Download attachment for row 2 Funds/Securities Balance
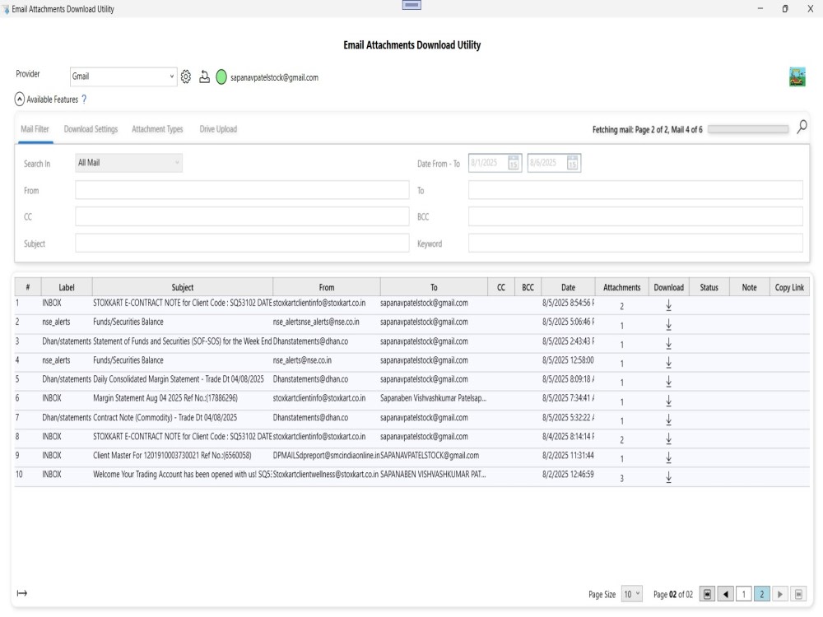Image resolution: width=823 pixels, height=617 pixels. (x=668, y=325)
